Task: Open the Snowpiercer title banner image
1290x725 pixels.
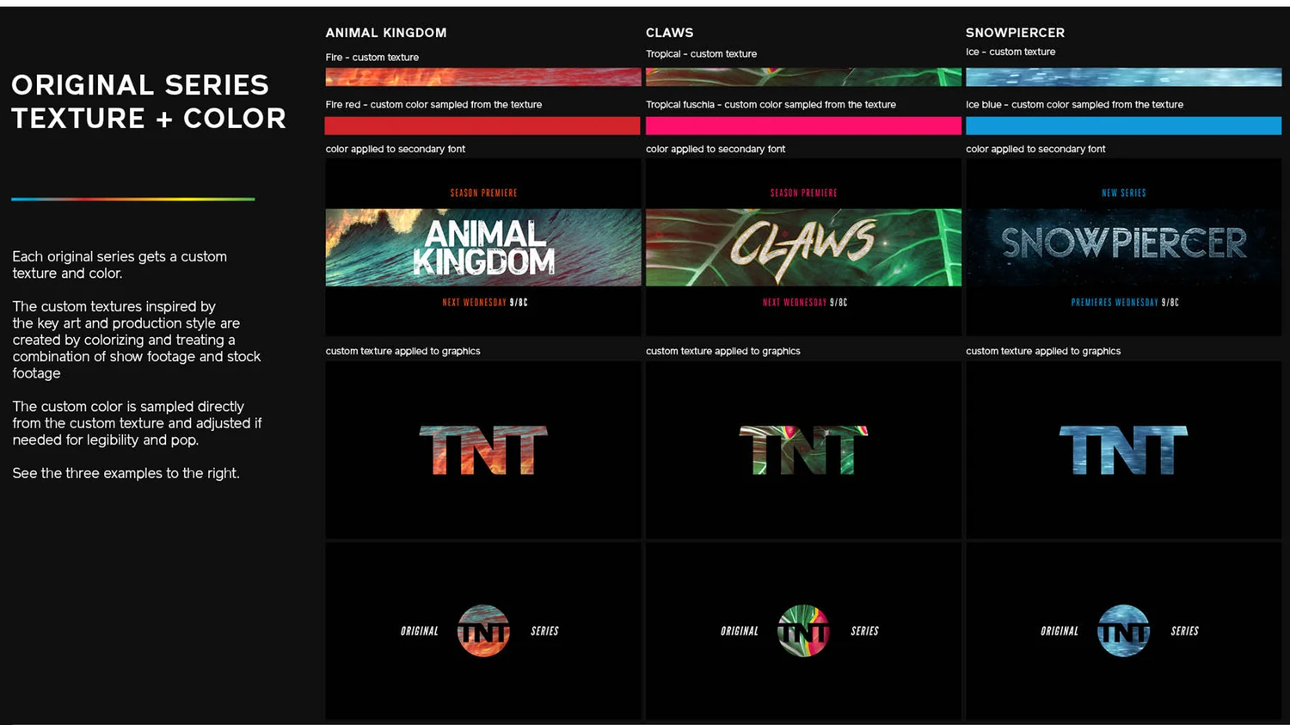Action: (x=1123, y=248)
